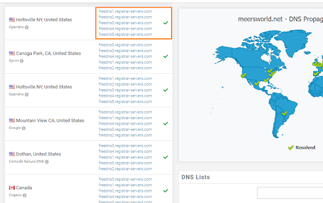Click the map checkmark on the US west coast
Viewport: 323px width, 203px height.
[x=243, y=75]
